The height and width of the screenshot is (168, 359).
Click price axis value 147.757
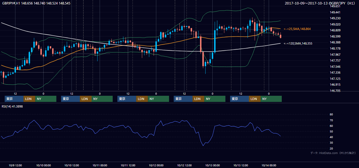coord(335,60)
